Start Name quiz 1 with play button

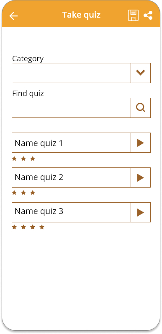coord(141,143)
